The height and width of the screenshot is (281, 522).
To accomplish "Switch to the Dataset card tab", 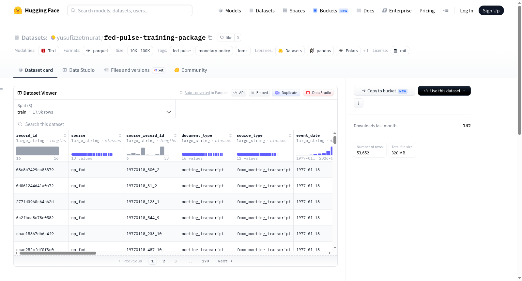I will pyautogui.click(x=35, y=70).
